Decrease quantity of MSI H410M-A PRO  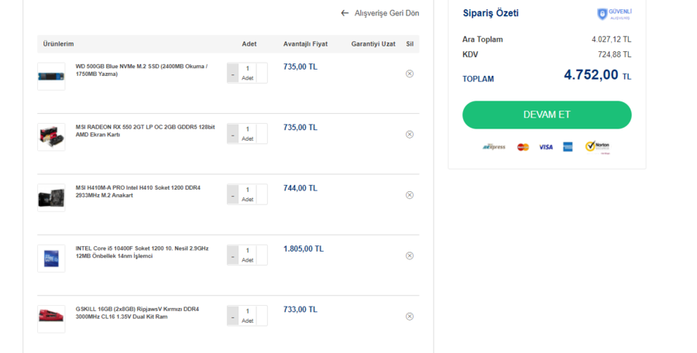tap(232, 194)
